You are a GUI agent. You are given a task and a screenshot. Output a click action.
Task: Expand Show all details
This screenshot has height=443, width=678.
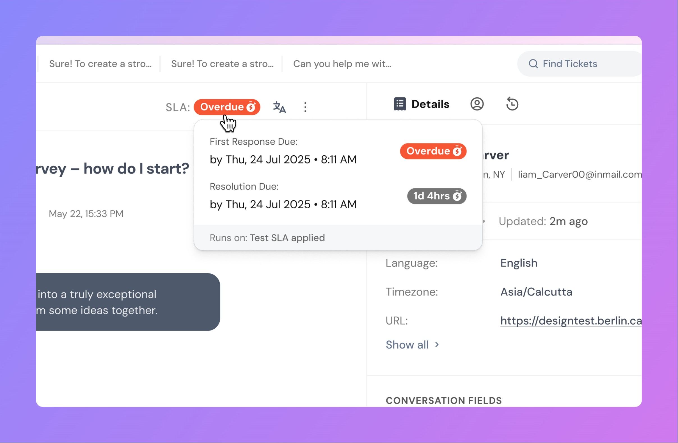(407, 345)
